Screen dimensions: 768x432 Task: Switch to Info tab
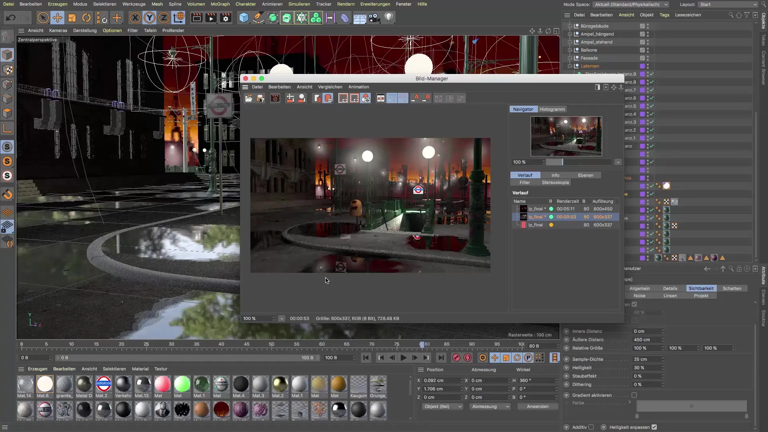pos(555,175)
